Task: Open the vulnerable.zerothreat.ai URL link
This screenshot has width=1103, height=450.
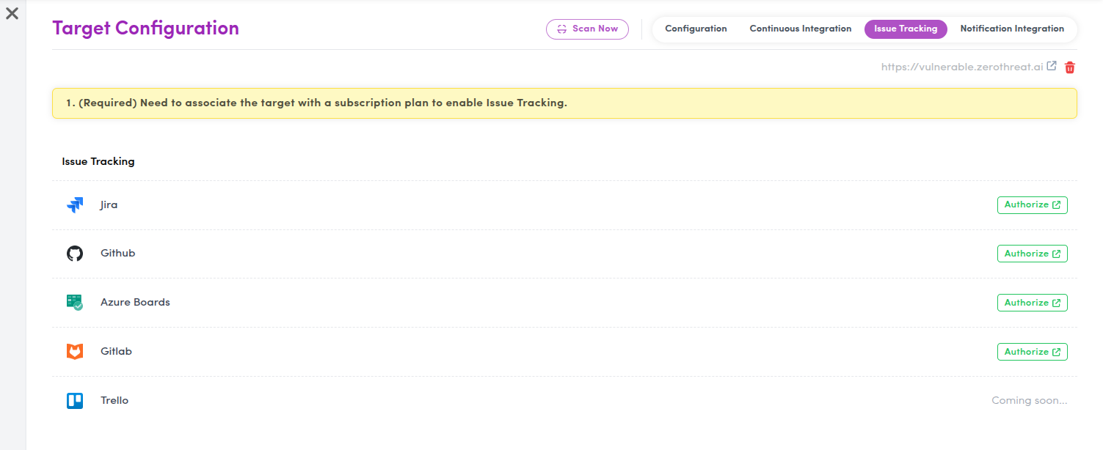Action: [x=961, y=67]
